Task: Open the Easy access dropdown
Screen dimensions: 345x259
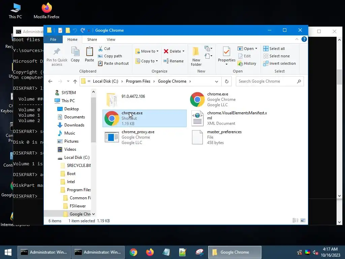Action: 208,56
